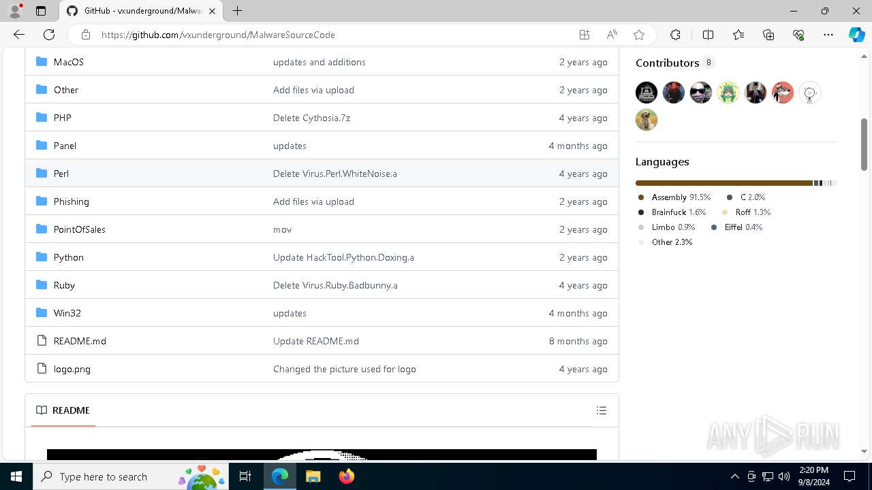Image resolution: width=872 pixels, height=490 pixels.
Task: Refresh the current page
Action: click(x=49, y=35)
